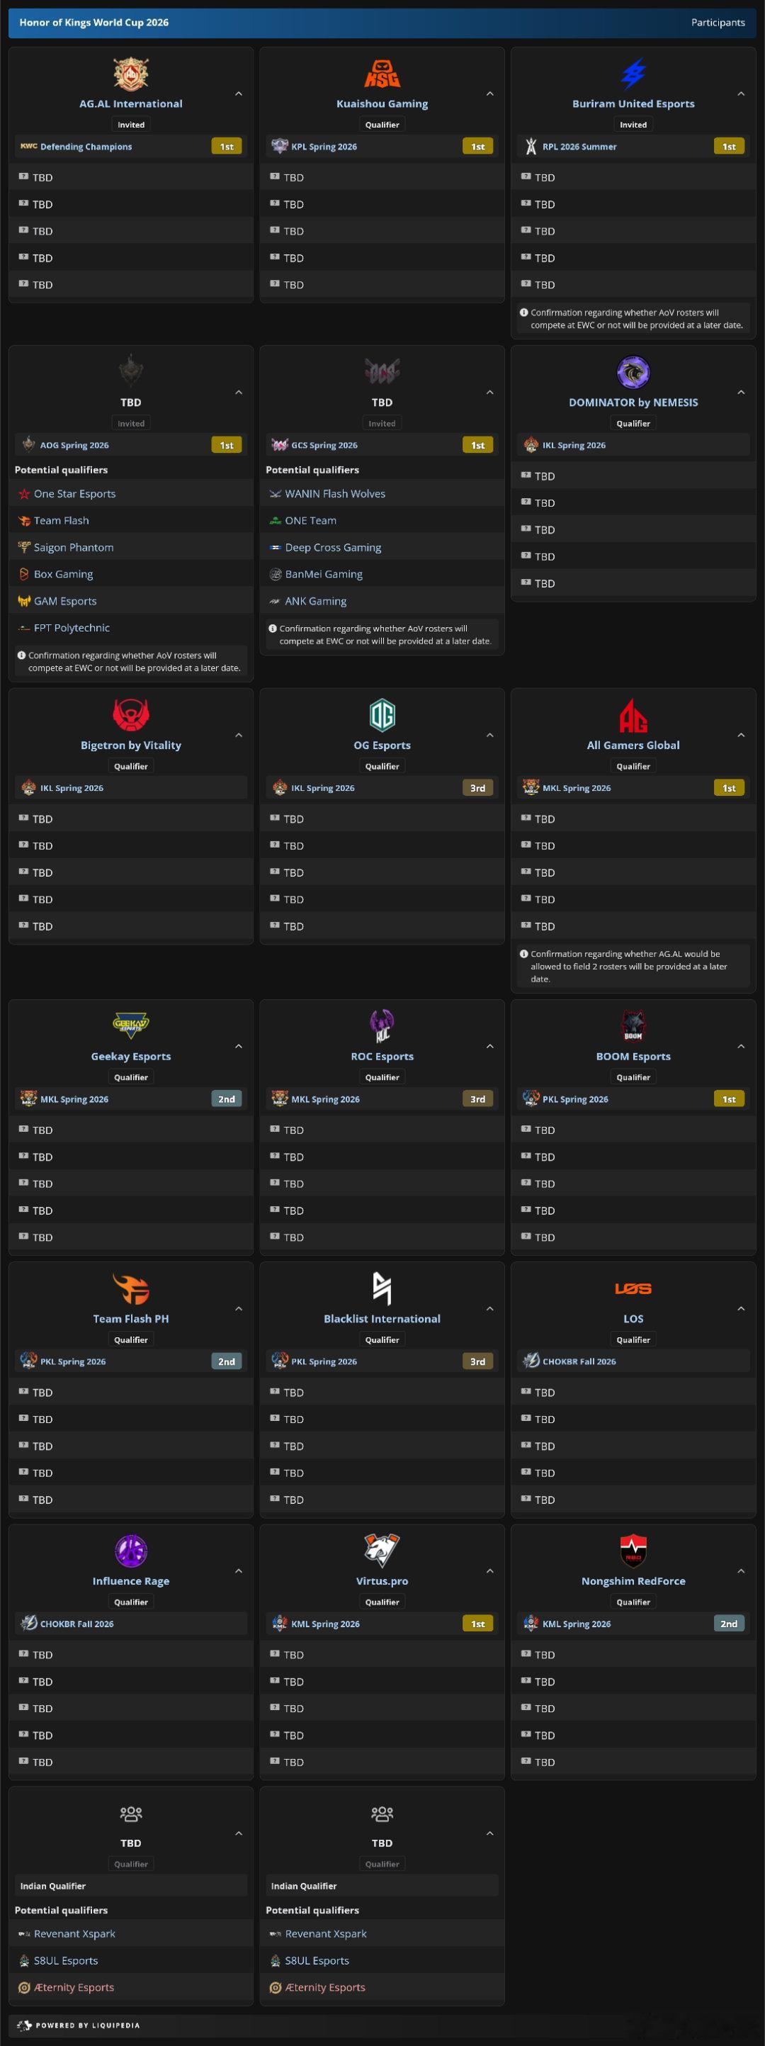Open the KPL Spring 2026 link

click(324, 147)
